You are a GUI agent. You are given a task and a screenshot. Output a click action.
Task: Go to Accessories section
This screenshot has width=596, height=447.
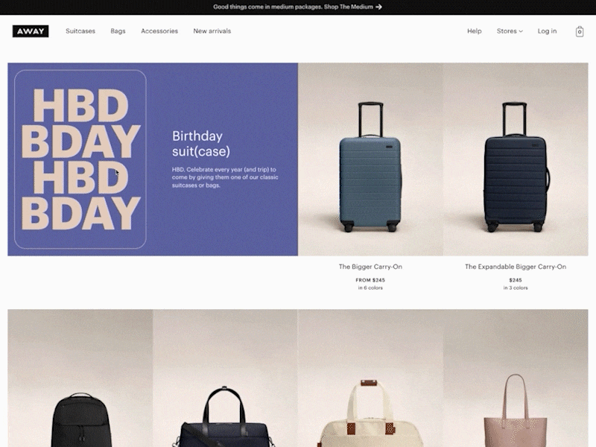(x=159, y=31)
